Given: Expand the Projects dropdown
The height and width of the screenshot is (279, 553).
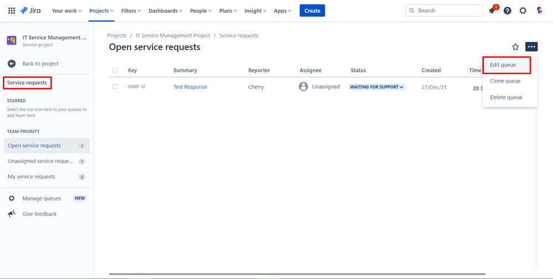Looking at the screenshot, I should (101, 10).
